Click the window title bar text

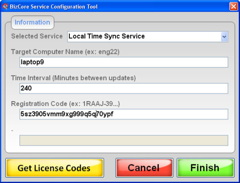click(54, 7)
